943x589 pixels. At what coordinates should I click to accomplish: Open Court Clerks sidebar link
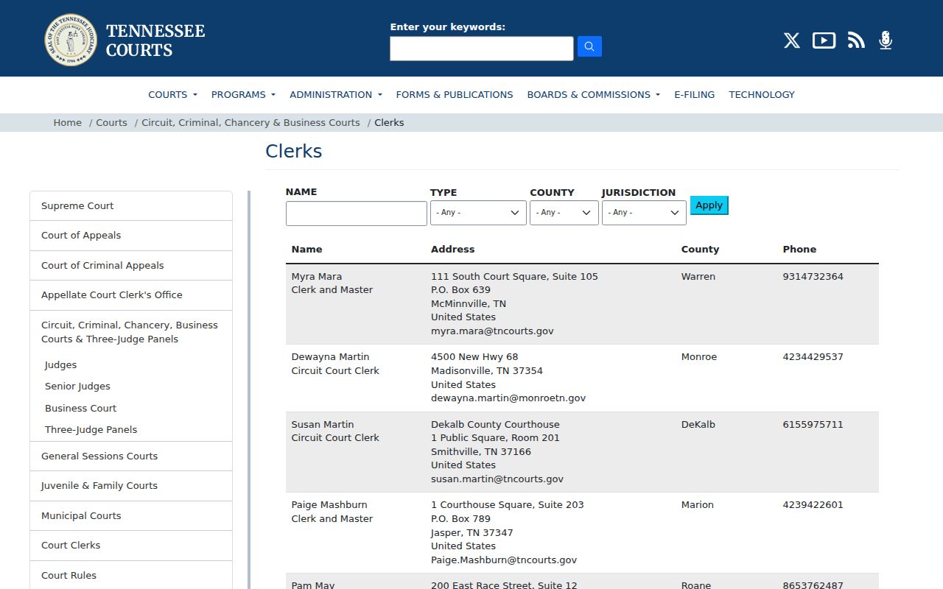(131, 546)
